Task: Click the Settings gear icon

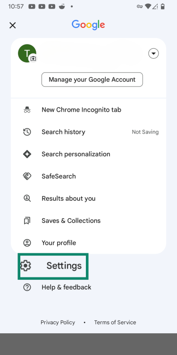Action: click(25, 266)
